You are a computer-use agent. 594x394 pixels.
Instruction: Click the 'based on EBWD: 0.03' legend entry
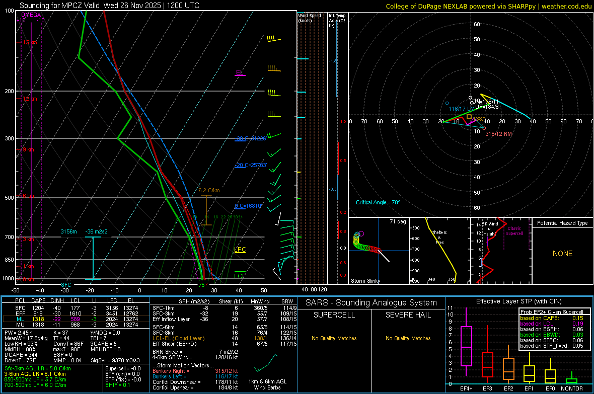(551, 335)
